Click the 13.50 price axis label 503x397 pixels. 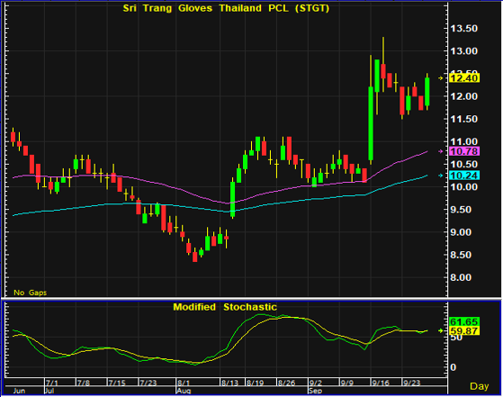pyautogui.click(x=464, y=29)
